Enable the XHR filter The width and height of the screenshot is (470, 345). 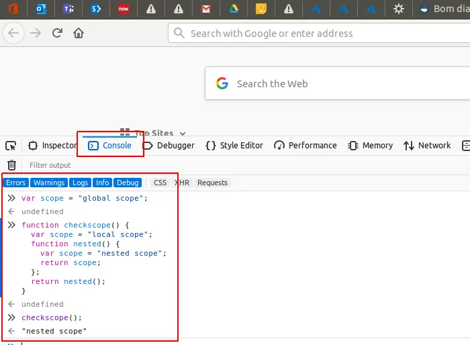click(182, 183)
